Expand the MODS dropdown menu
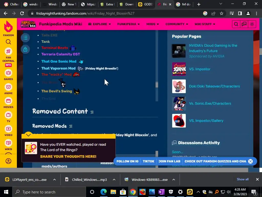This screenshot has width=262, height=197. pos(152,24)
